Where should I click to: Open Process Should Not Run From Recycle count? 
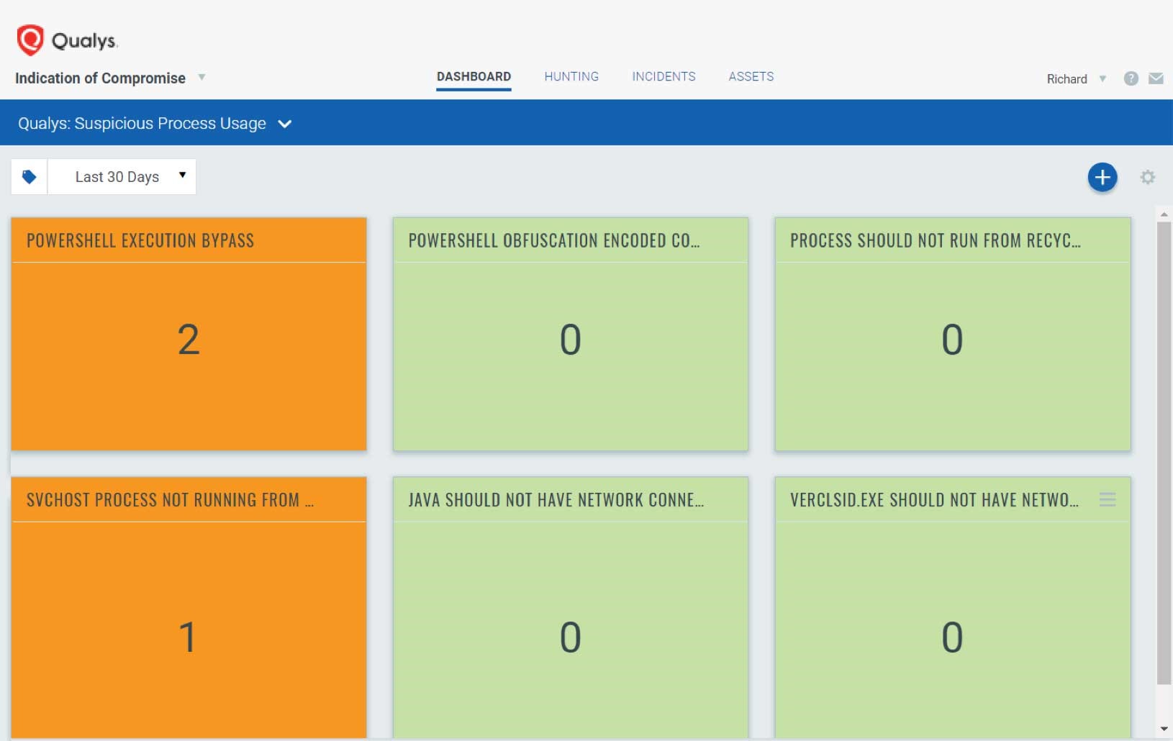952,340
